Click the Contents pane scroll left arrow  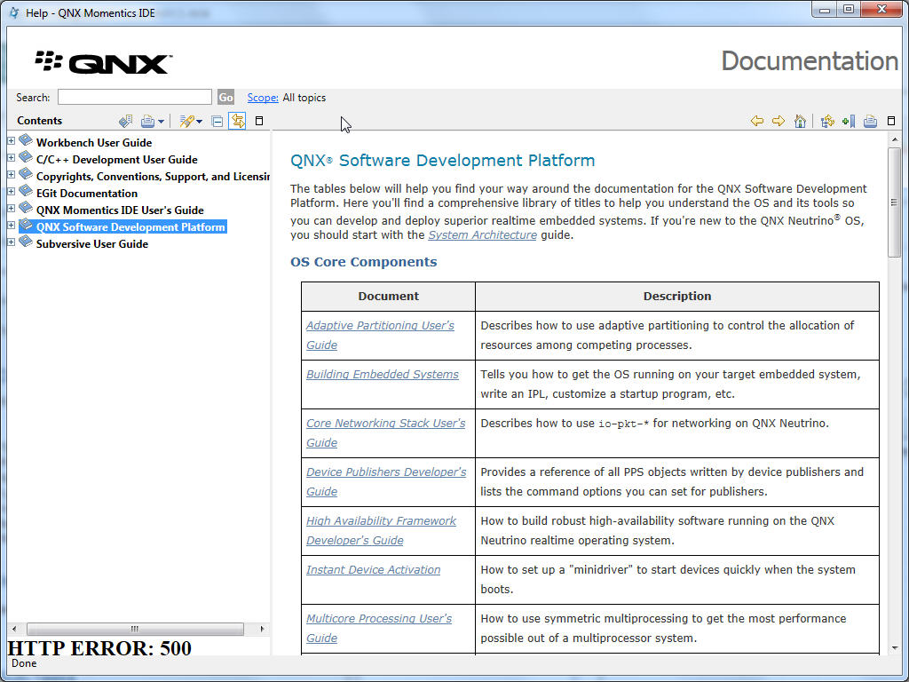(14, 629)
